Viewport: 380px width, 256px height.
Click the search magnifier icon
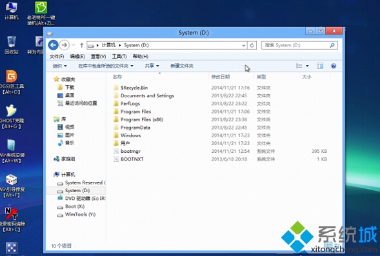pos(332,45)
